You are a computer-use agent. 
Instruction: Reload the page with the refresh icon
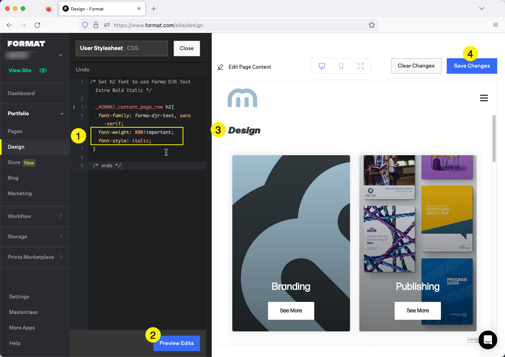[37, 25]
